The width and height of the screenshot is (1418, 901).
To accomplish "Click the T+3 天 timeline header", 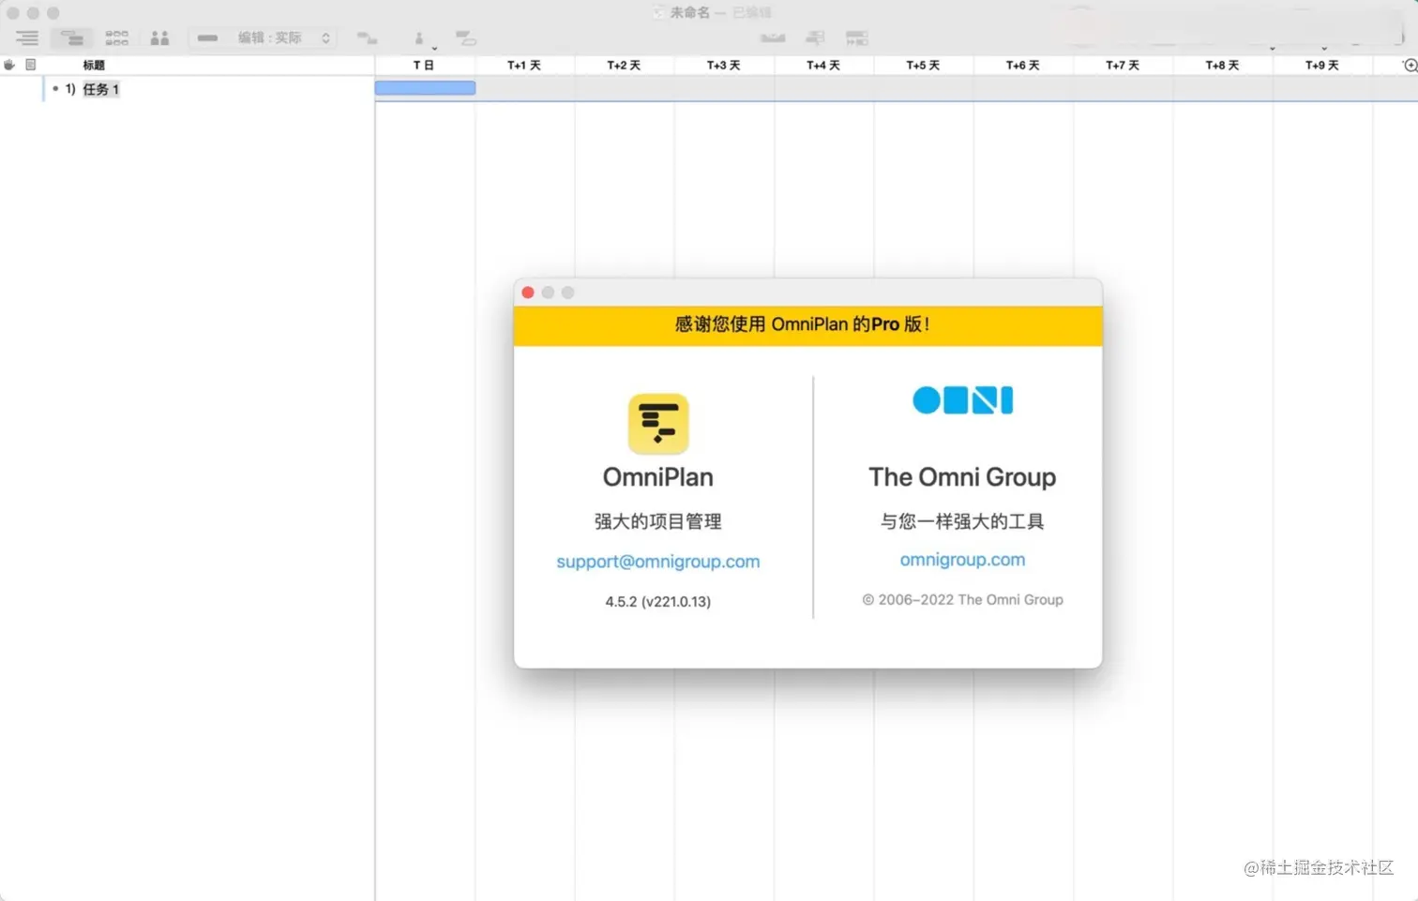I will click(x=723, y=65).
